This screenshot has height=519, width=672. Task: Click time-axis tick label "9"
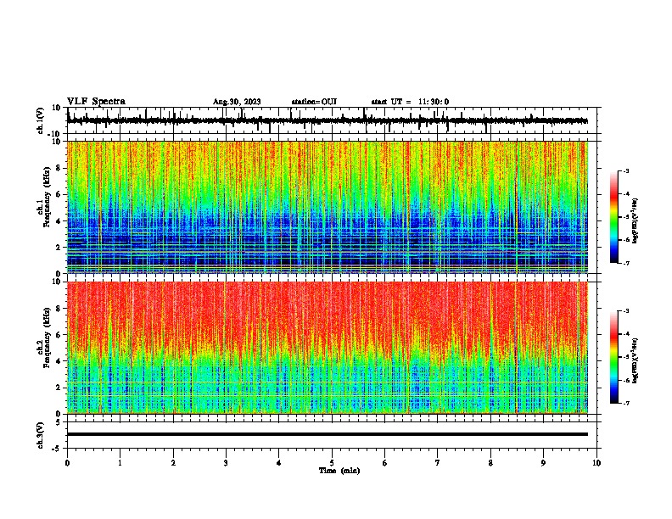(x=543, y=463)
